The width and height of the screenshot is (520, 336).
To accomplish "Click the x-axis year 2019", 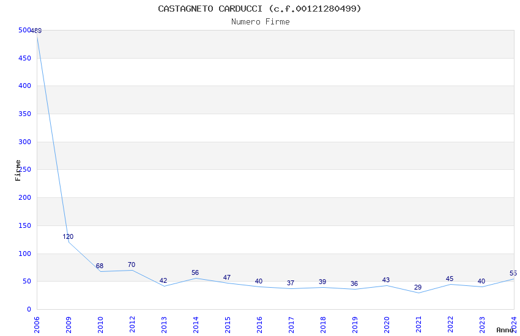I will pos(355,325).
